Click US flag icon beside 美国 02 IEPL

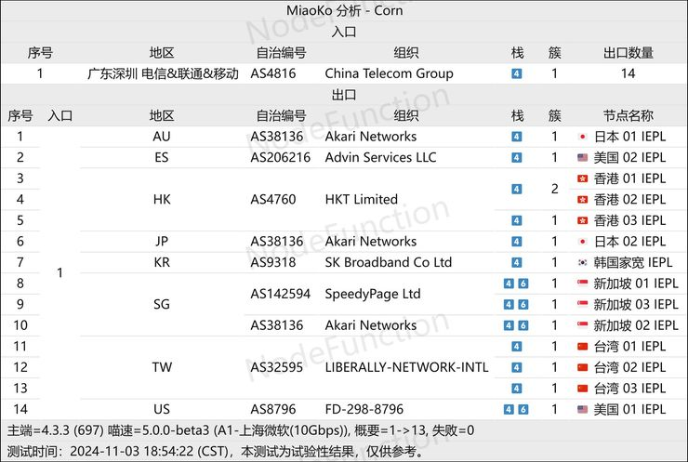tap(582, 157)
